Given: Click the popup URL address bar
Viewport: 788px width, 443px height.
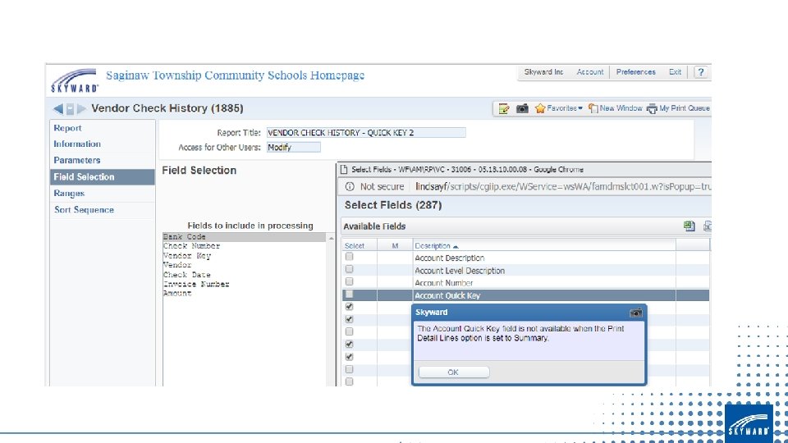Looking at the screenshot, I should click(x=563, y=186).
